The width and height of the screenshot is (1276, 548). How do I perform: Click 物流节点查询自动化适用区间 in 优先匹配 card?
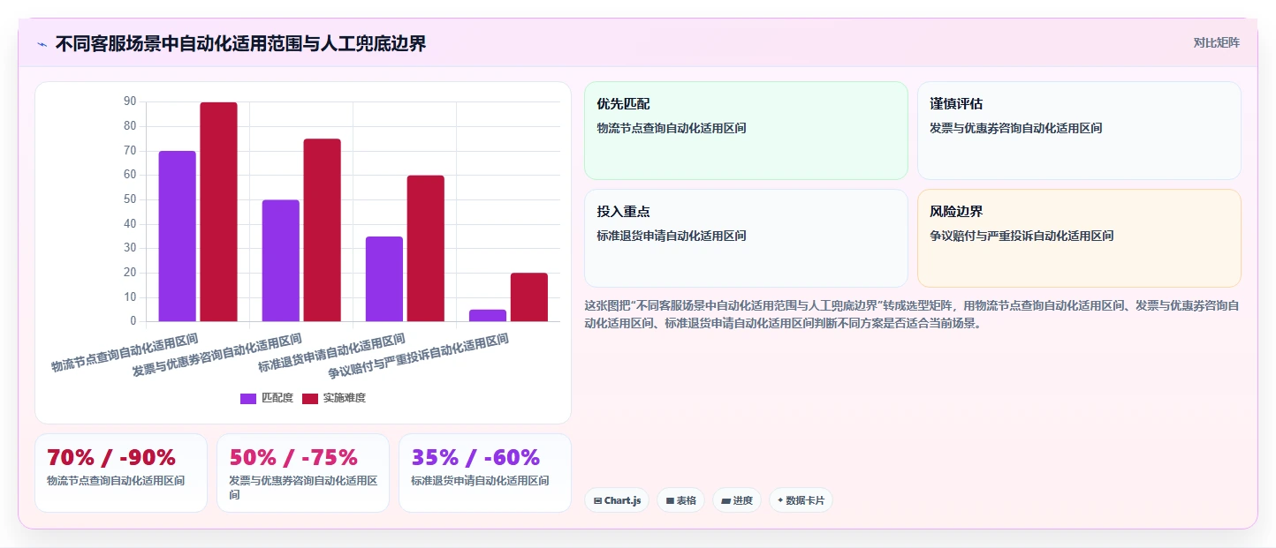pos(672,128)
